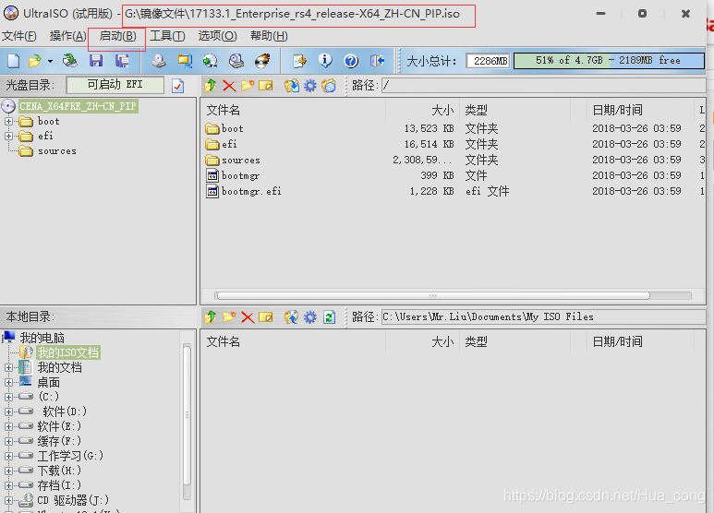
Task: Click the 可启动 EFI boot type field
Action: (115, 85)
